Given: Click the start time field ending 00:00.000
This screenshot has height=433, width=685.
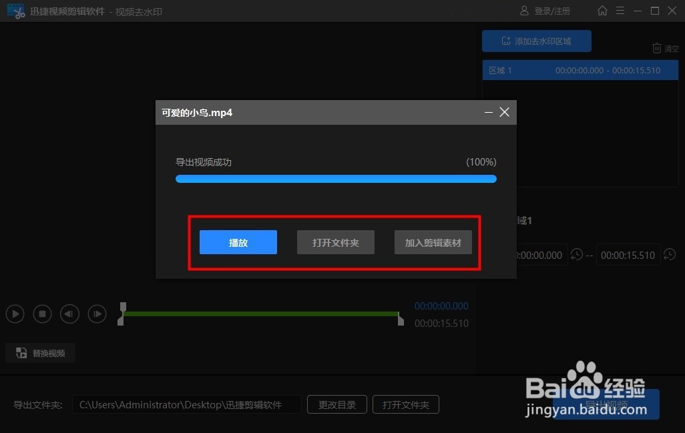Looking at the screenshot, I should point(541,255).
